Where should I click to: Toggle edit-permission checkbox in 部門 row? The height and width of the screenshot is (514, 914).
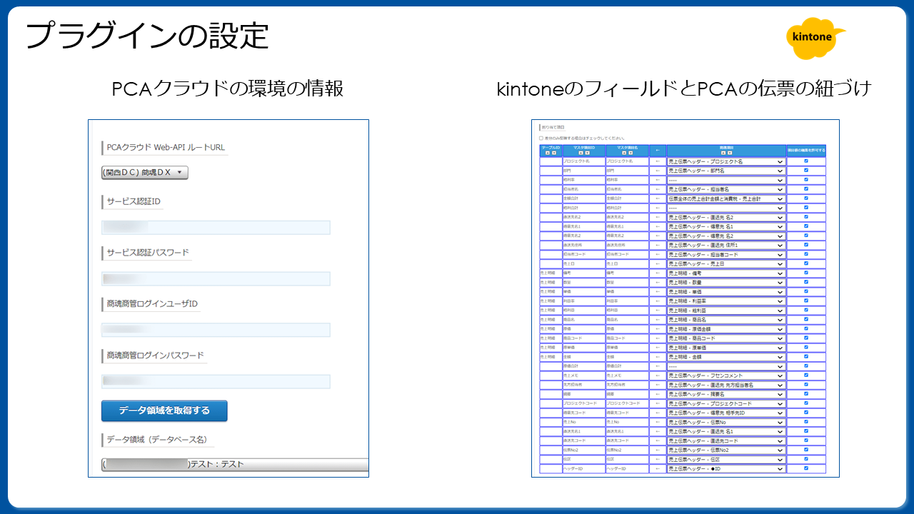806,171
